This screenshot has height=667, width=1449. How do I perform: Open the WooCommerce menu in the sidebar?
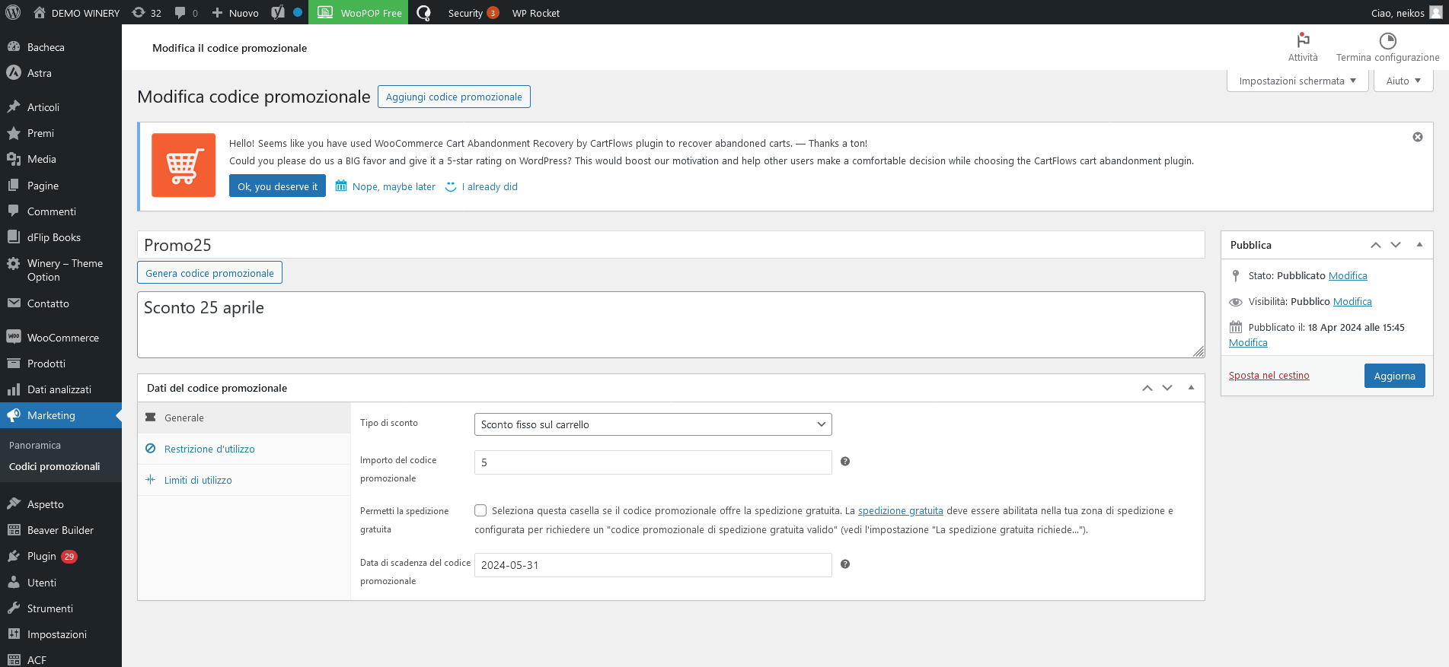[62, 338]
